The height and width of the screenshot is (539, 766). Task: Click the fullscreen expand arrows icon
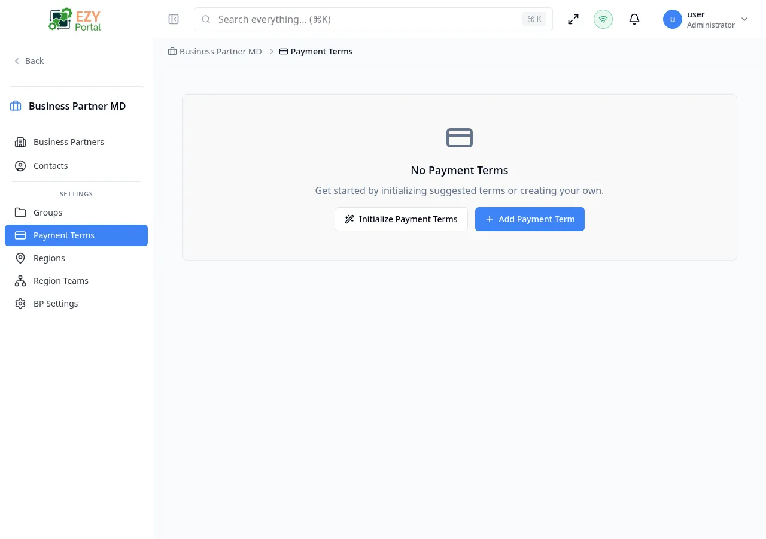(573, 19)
